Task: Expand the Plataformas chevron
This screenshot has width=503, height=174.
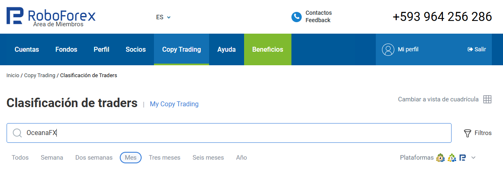Action: pos(473,158)
